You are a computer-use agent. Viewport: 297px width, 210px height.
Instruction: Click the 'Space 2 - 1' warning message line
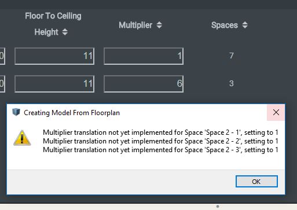coord(160,132)
